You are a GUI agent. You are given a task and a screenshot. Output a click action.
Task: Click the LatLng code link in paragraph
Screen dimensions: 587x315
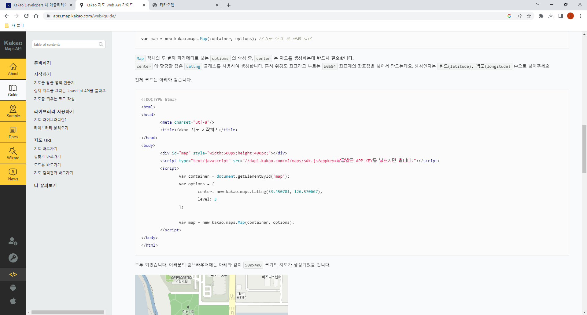[193, 66]
